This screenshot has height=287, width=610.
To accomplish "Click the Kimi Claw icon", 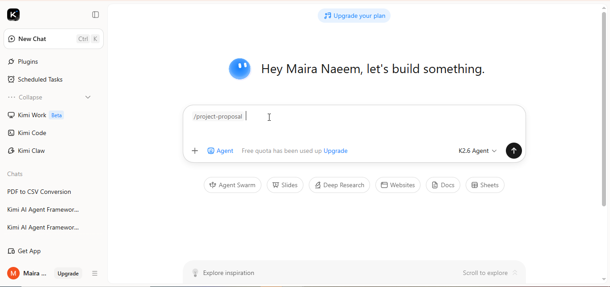I will coord(11,151).
